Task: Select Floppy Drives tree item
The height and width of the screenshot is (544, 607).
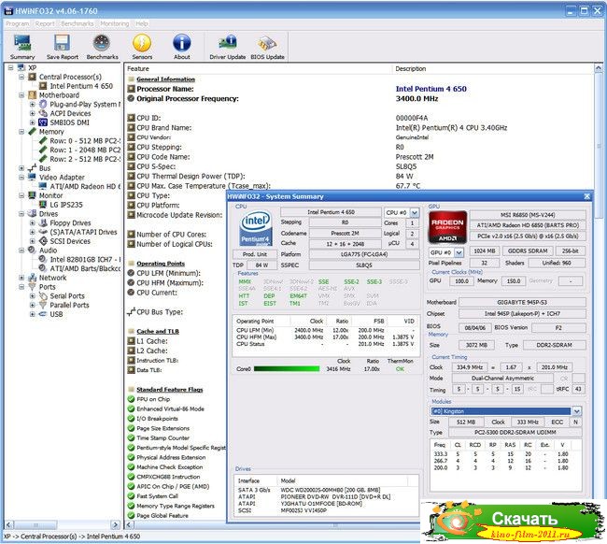Action: tap(70, 222)
